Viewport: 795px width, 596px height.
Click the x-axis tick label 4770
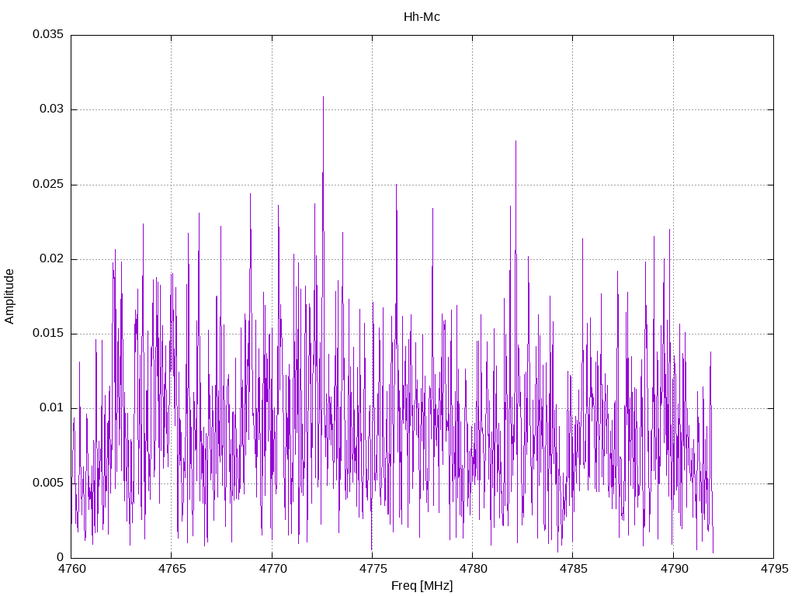(x=273, y=569)
